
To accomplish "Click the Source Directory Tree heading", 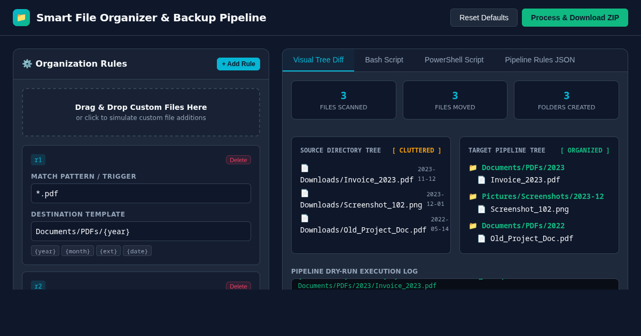I will 340,150.
